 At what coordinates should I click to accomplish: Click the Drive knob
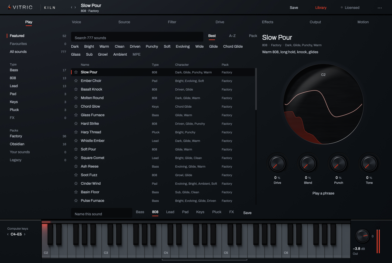[277, 164]
